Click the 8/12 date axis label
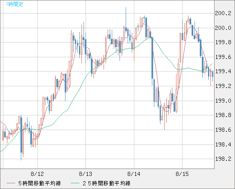The image size is (235, 189). tap(37, 174)
